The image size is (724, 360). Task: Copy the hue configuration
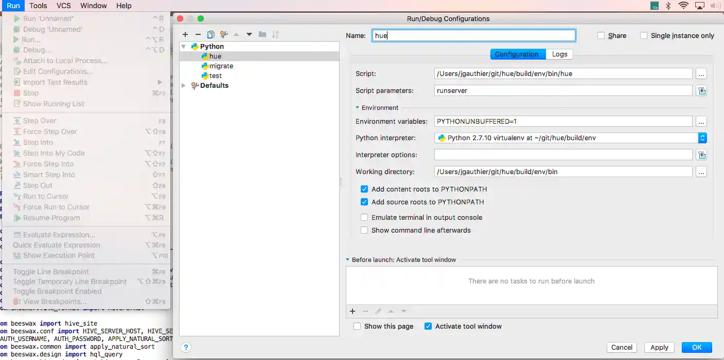click(210, 34)
